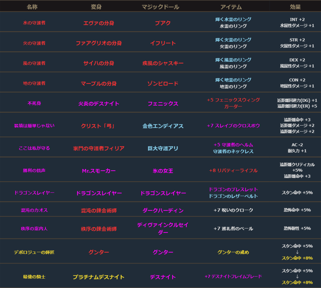The width and height of the screenshot is (321, 288).
Task: Click the 変身 column header
Action: (x=98, y=7)
